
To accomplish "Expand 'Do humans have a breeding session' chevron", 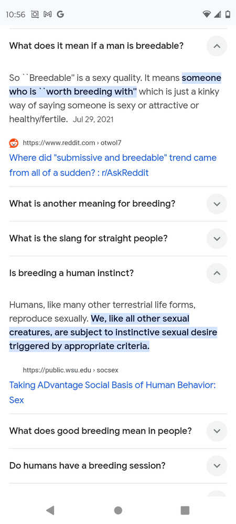I will click(x=217, y=466).
